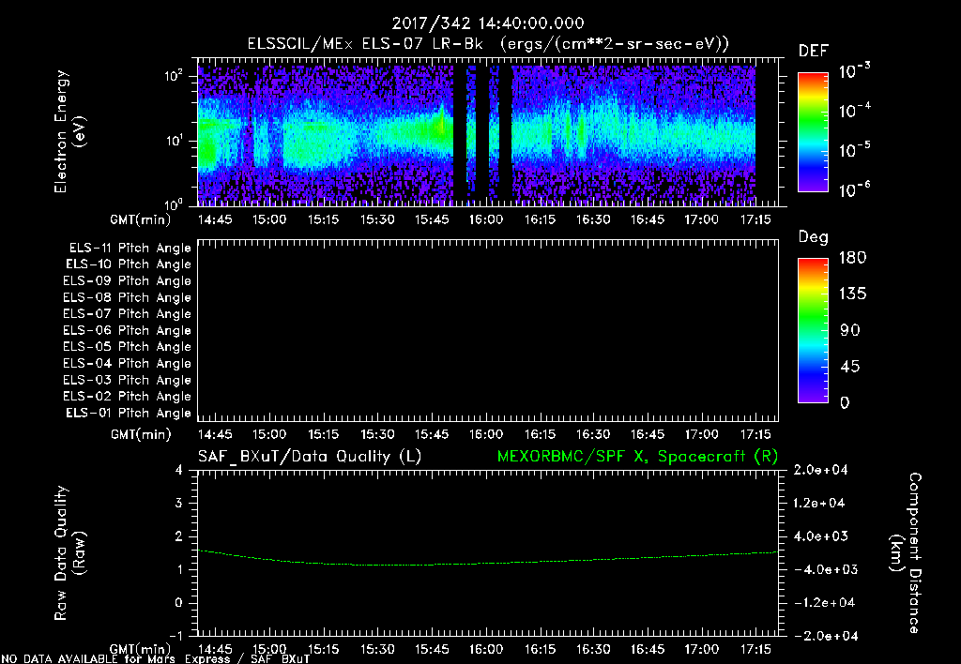Click the ELS-04 Pitch Angle row label
This screenshot has width=961, height=664.
[x=128, y=363]
